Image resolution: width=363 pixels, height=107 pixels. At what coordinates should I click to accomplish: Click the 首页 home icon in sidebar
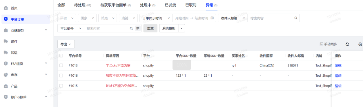[x=6, y=8]
